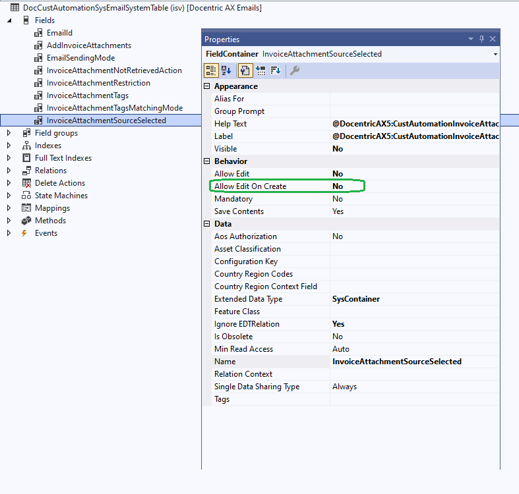Click the Allow Edit On Create value
This screenshot has width=519, height=494.
click(414, 186)
